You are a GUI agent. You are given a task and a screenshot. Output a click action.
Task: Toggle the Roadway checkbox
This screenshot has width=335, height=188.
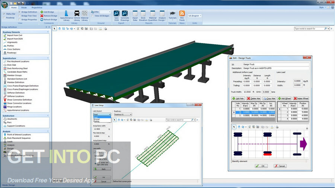coord(4,18)
